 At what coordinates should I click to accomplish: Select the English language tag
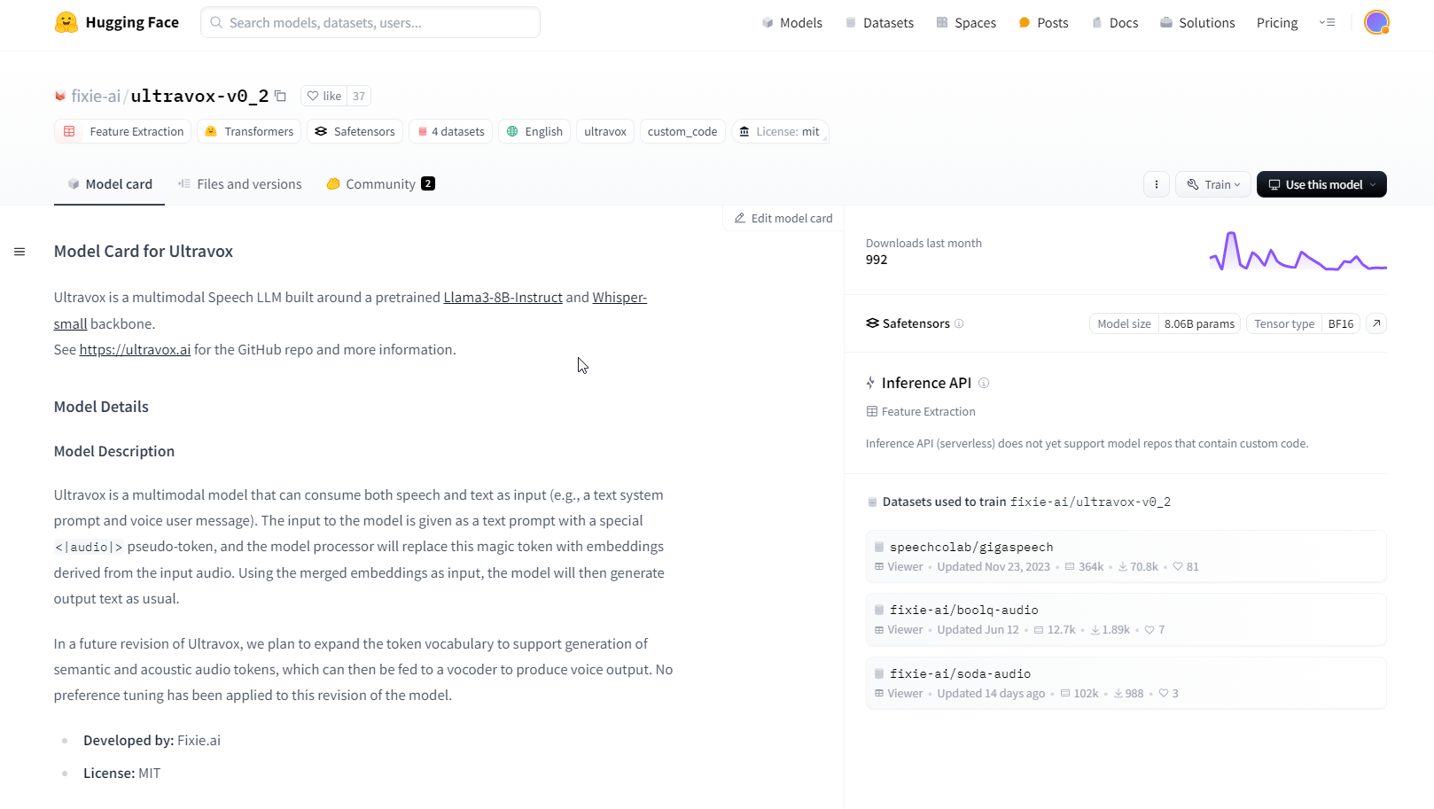pos(534,131)
